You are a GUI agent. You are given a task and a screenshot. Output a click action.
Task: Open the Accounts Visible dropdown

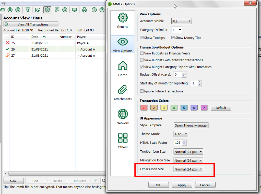click(x=181, y=21)
